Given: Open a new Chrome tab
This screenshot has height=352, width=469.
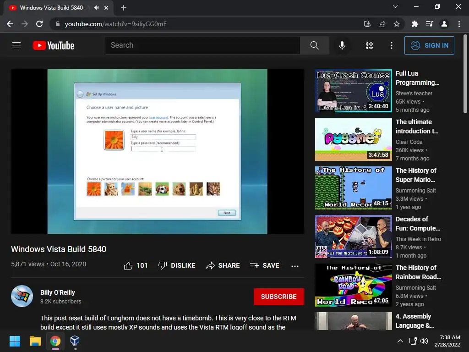Looking at the screenshot, I should click(124, 8).
